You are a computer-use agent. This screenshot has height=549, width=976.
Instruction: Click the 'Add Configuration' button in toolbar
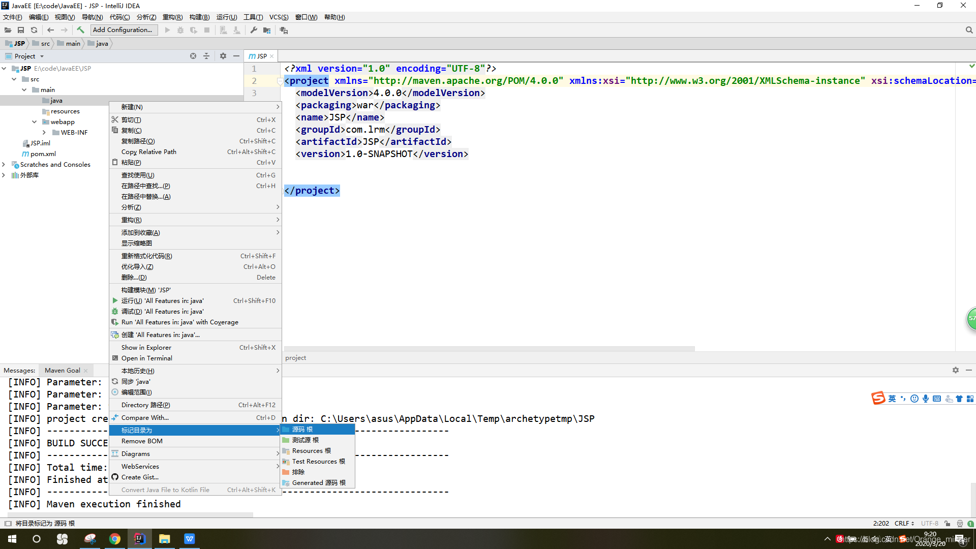124,29
